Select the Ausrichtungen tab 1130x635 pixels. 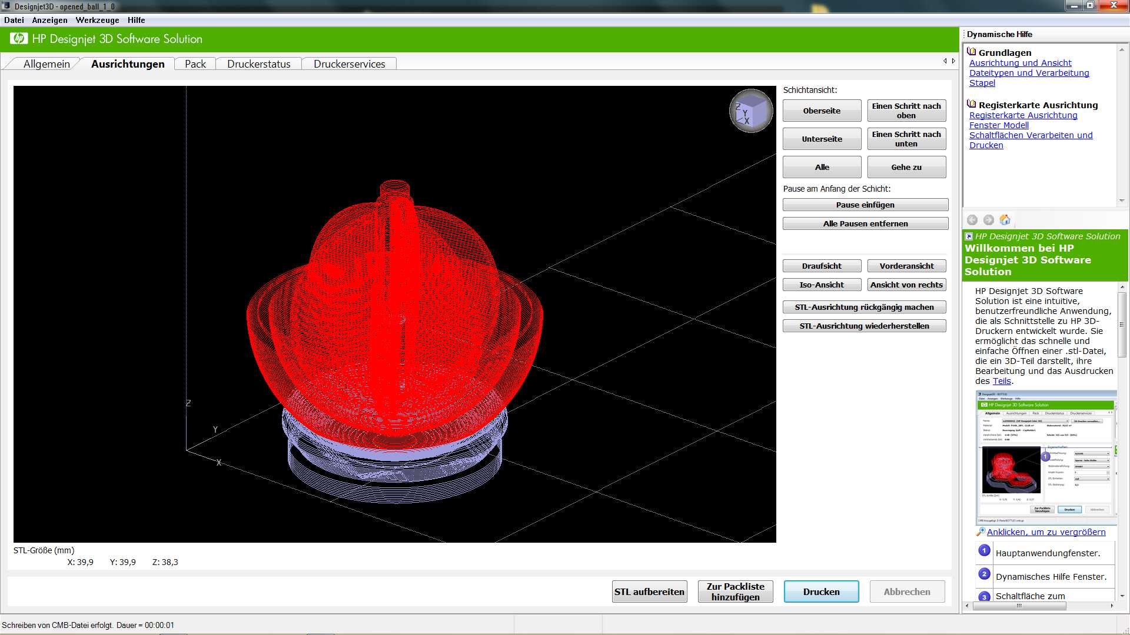pos(128,64)
